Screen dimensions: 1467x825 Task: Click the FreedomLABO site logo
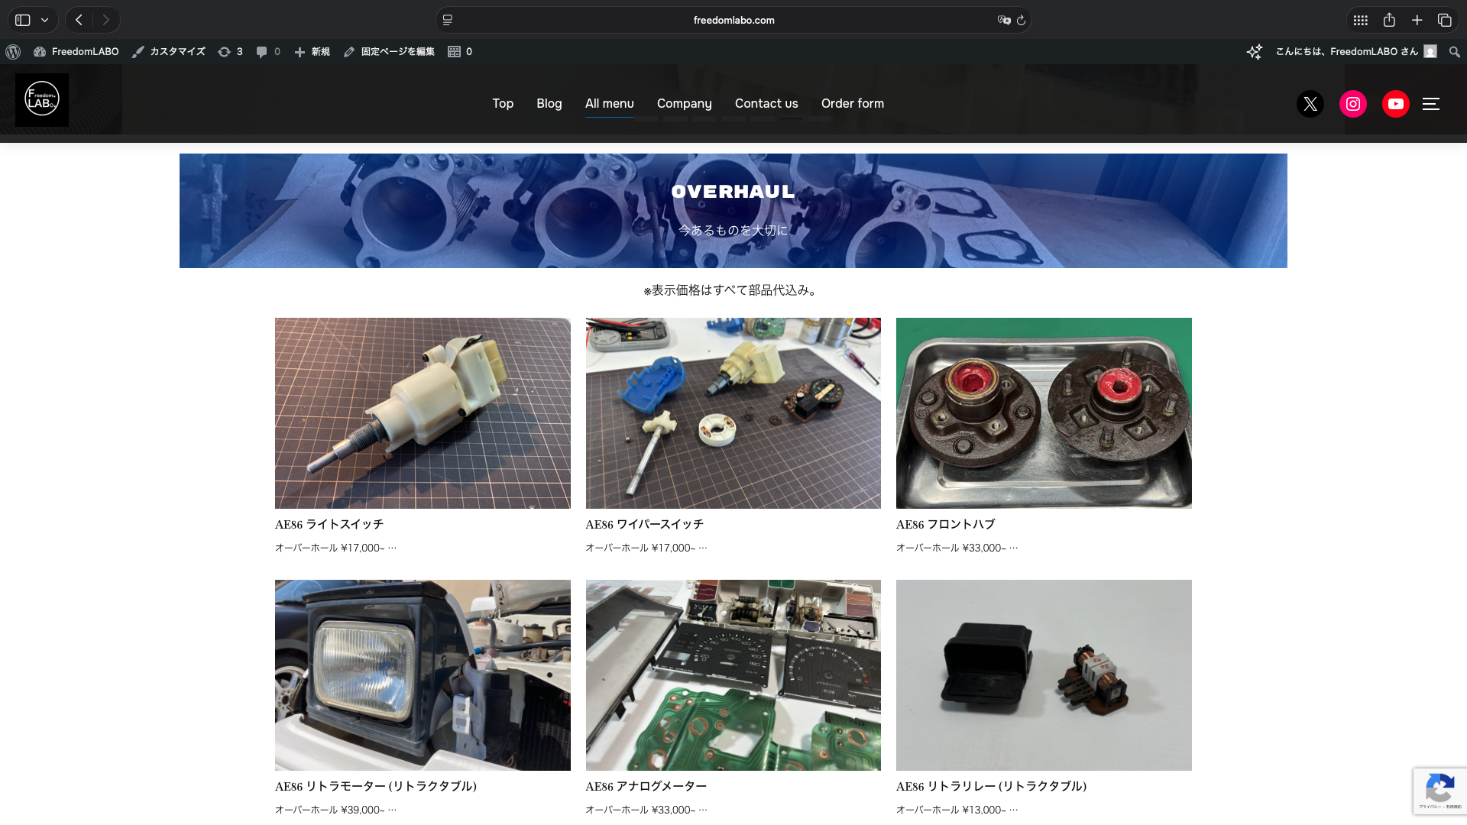42,100
